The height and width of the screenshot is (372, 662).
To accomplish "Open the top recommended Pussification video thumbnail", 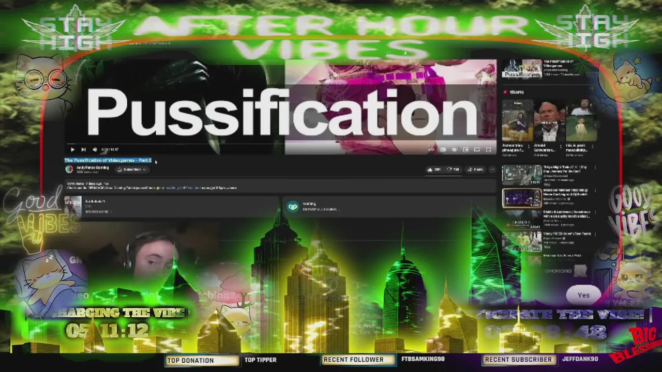I will pos(522,69).
